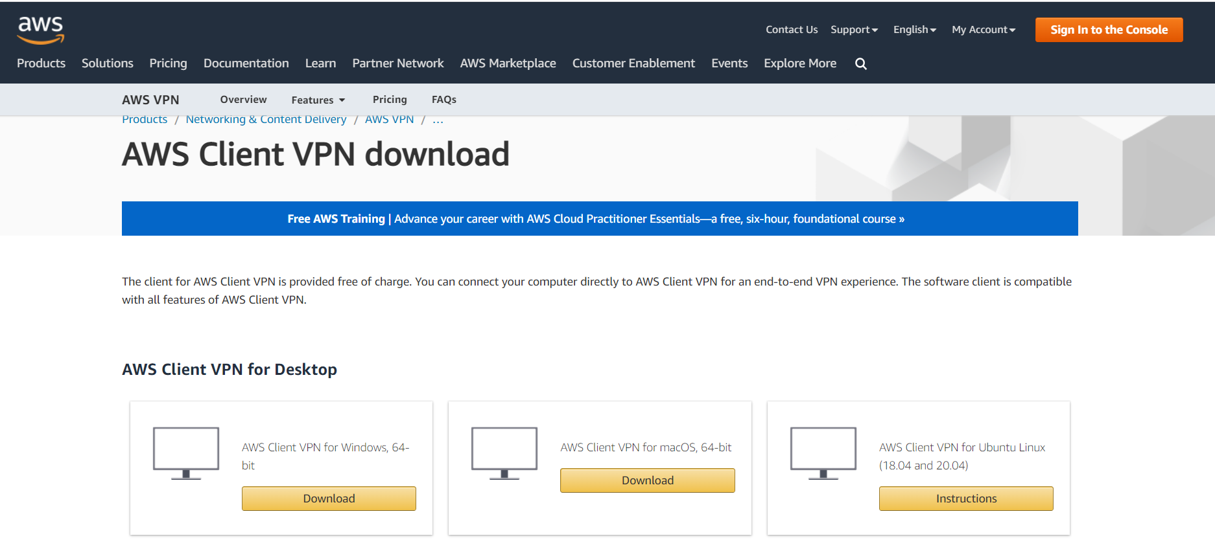Viewport: 1215px width, 540px height.
Task: Click the Contact Us link
Action: (792, 30)
